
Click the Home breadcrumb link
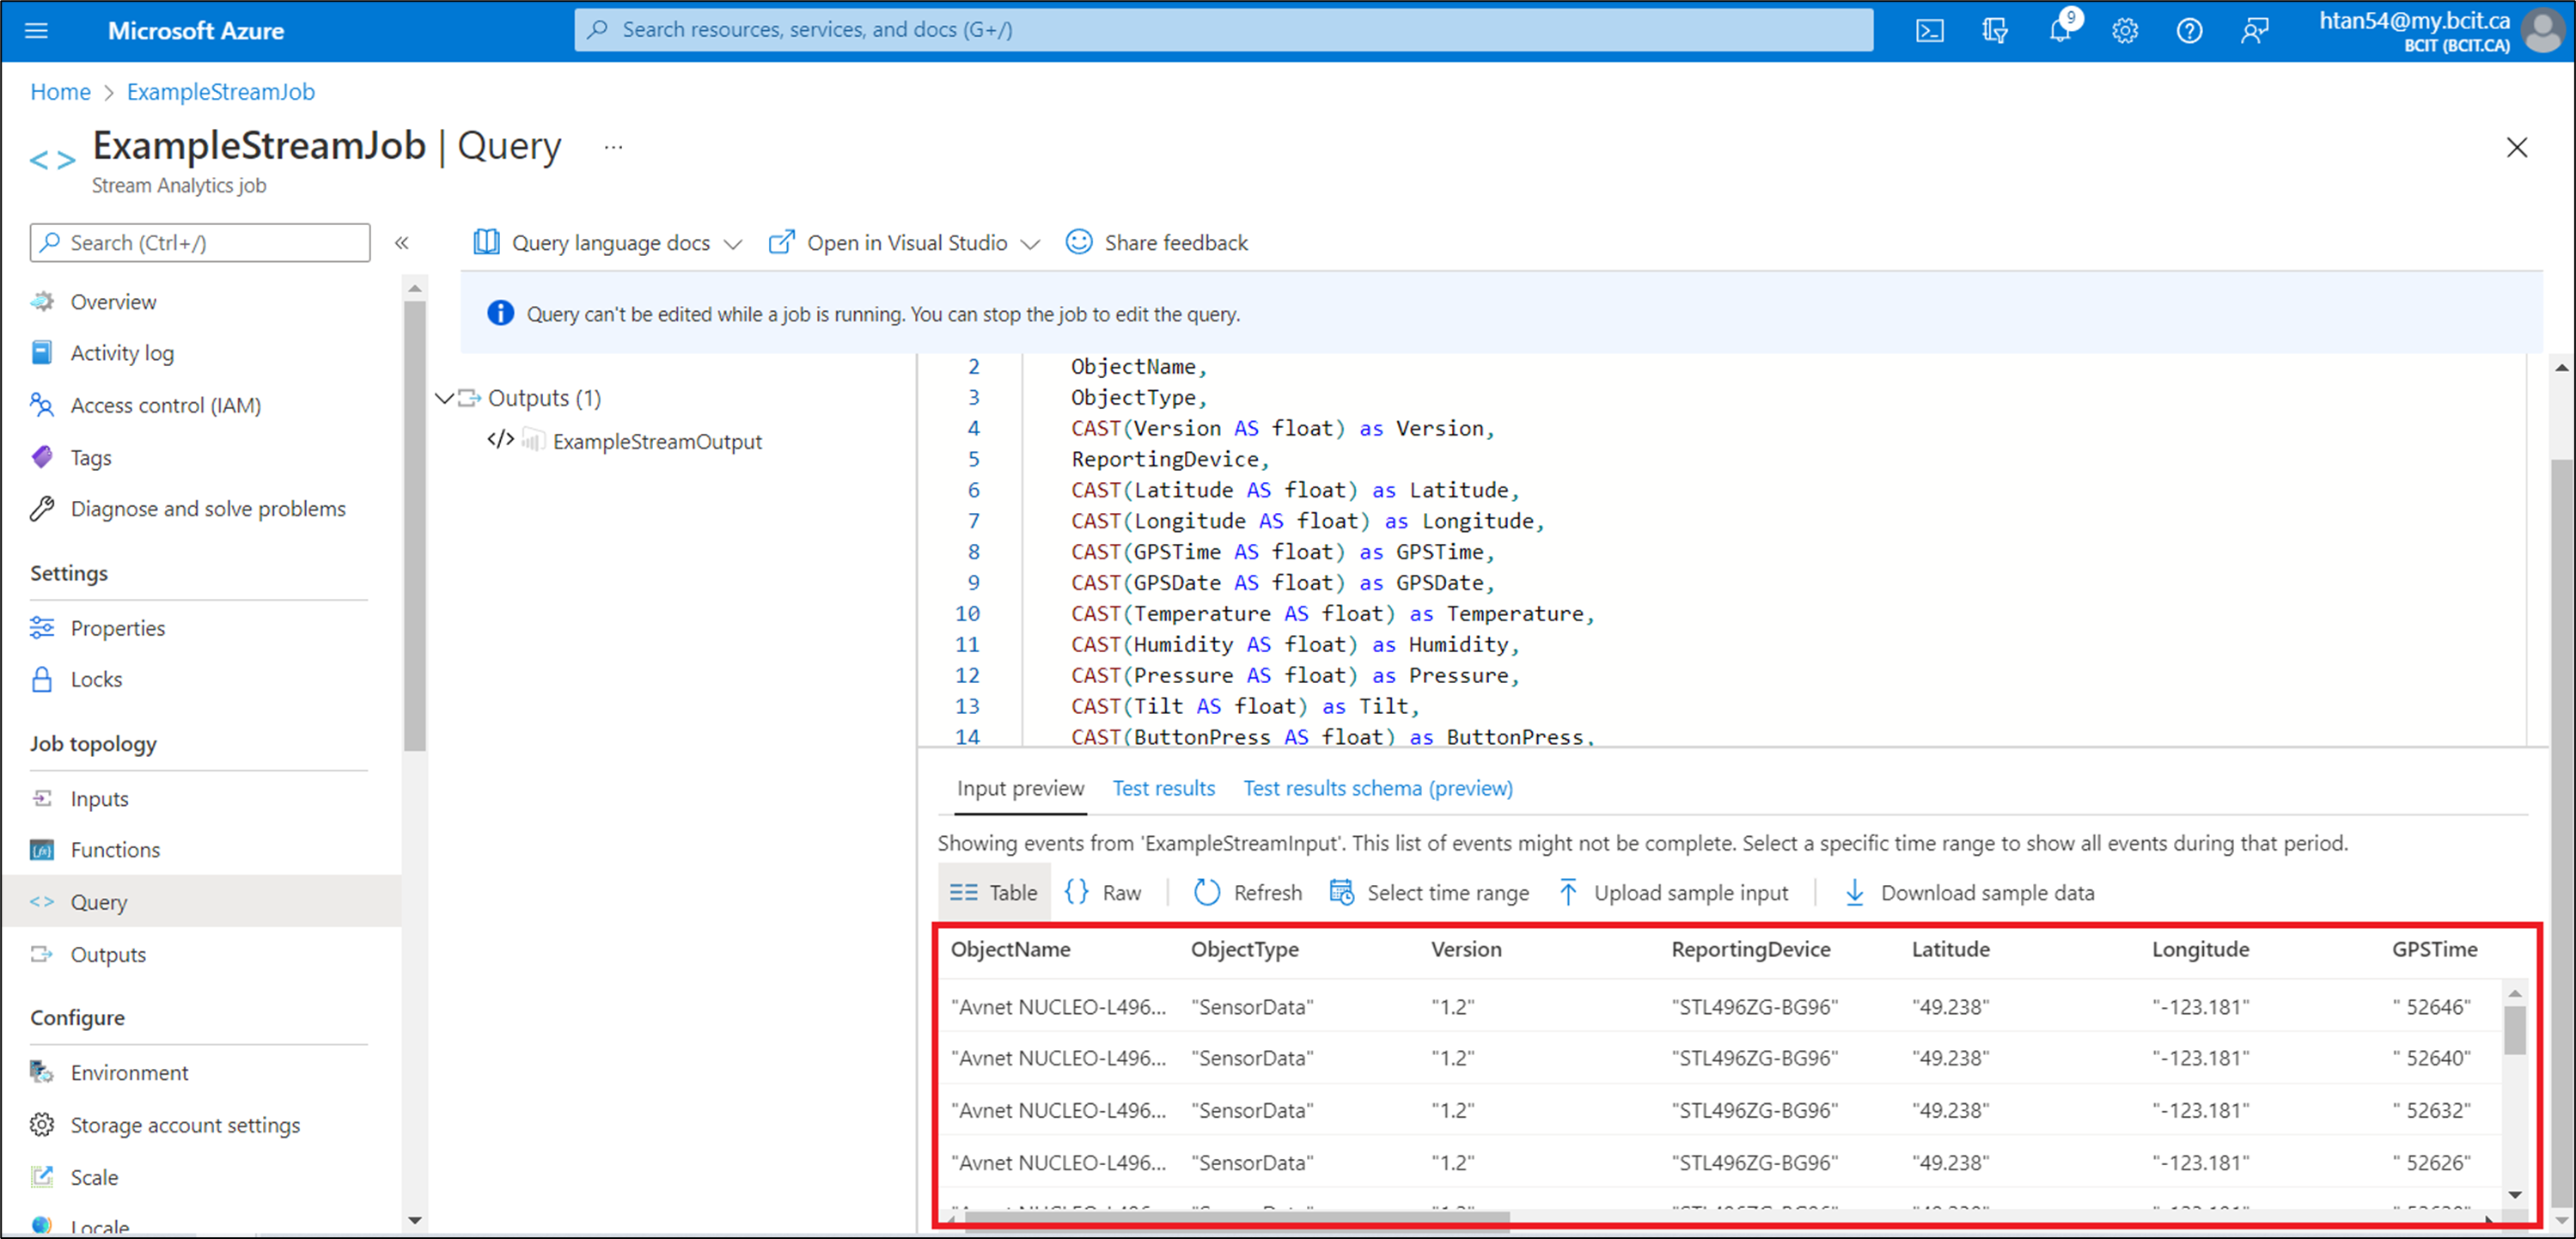pyautogui.click(x=60, y=92)
